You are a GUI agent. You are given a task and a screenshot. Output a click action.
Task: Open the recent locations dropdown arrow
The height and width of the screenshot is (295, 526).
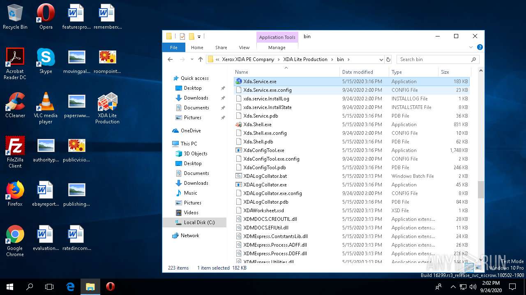point(191,59)
